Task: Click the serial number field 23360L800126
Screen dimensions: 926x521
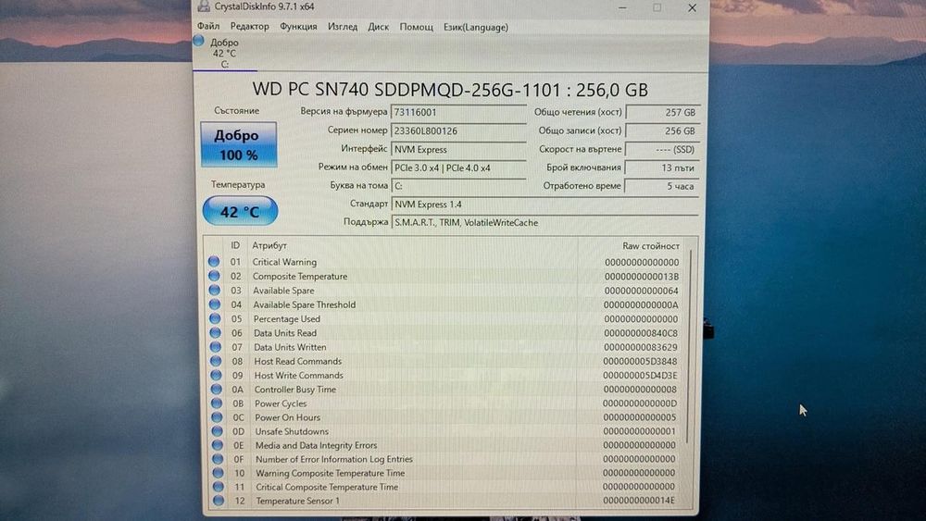Action: [x=458, y=130]
